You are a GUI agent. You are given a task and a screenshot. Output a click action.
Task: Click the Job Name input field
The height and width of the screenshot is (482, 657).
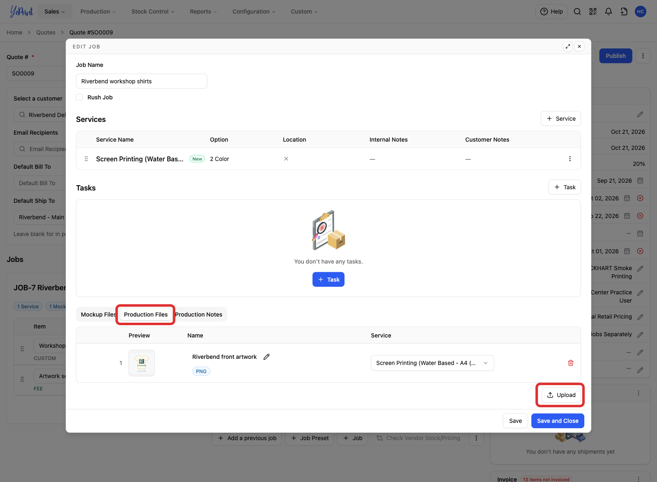(142, 81)
